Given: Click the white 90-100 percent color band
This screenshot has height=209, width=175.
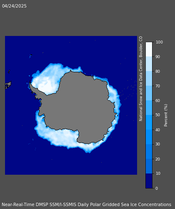Looking at the screenshot, I should point(149,49).
